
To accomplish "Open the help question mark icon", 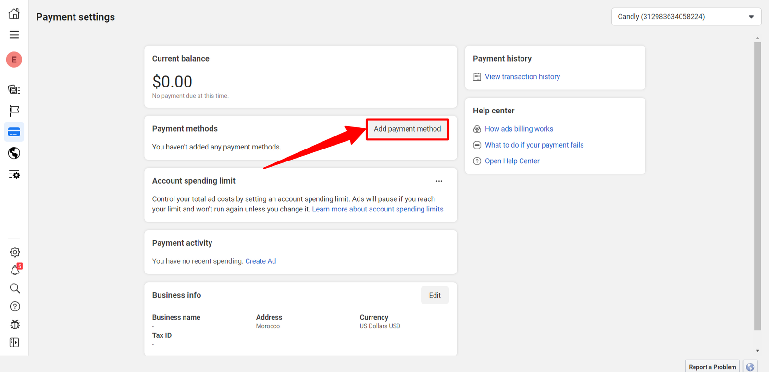I will click(x=15, y=307).
